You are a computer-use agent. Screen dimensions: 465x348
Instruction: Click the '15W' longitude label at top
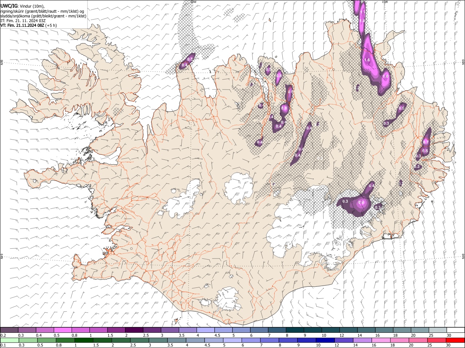click(385, 2)
